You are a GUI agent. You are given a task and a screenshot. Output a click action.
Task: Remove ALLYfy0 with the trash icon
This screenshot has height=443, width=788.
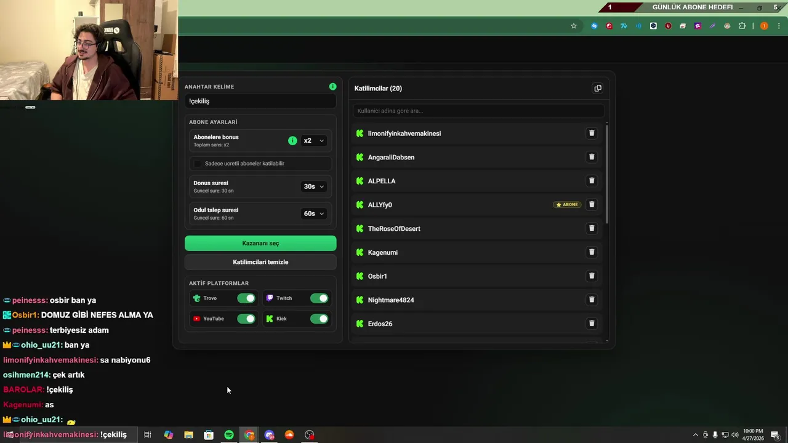pyautogui.click(x=592, y=204)
